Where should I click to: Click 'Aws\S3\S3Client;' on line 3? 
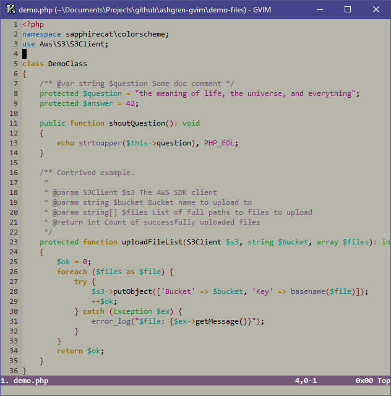74,44
